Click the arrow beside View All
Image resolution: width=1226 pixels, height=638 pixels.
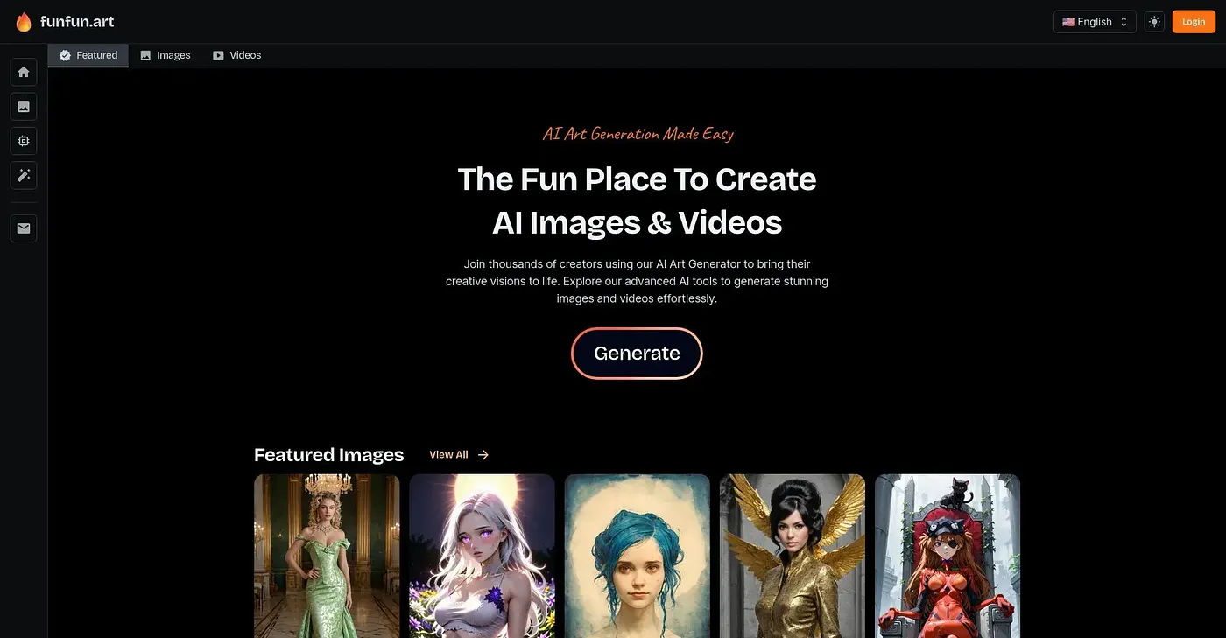[x=483, y=455]
